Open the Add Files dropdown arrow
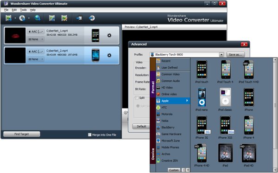 (15, 18)
